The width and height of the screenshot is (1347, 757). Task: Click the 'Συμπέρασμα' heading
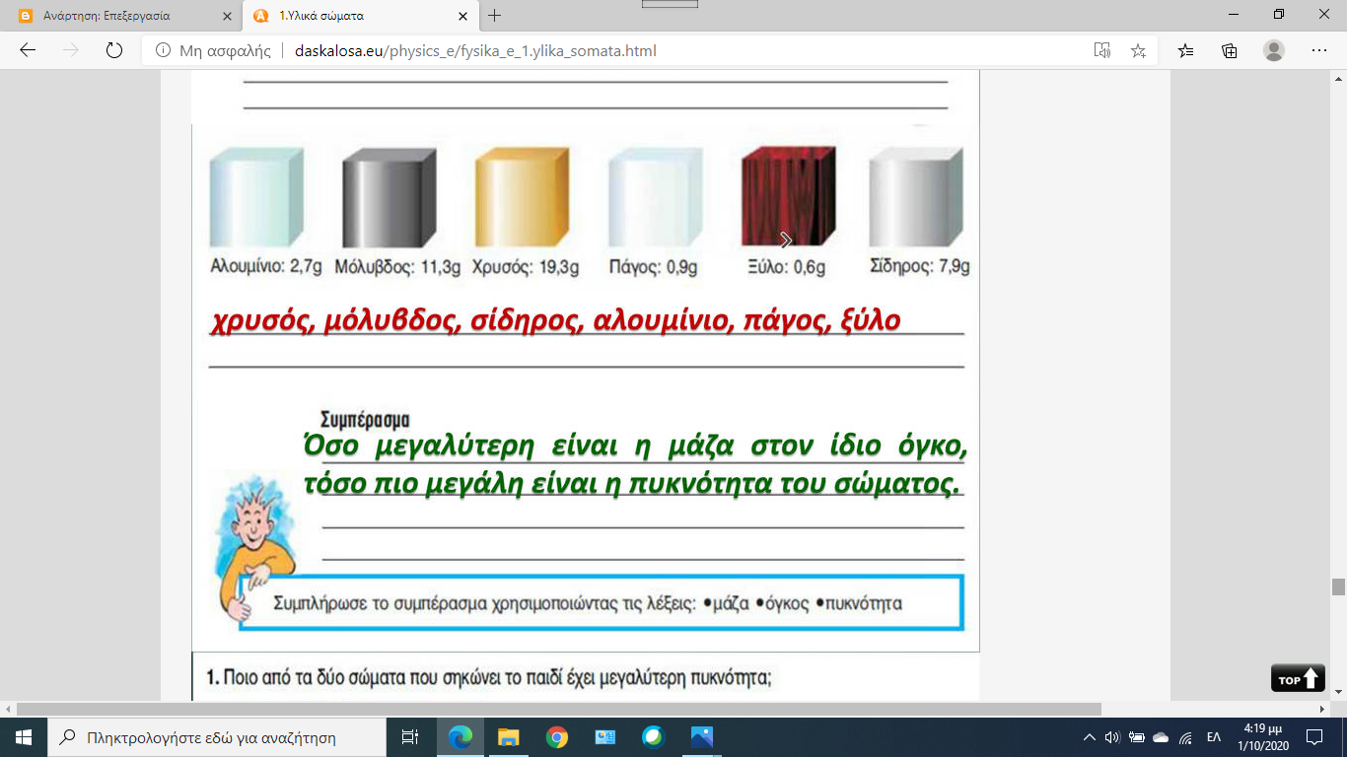click(365, 421)
